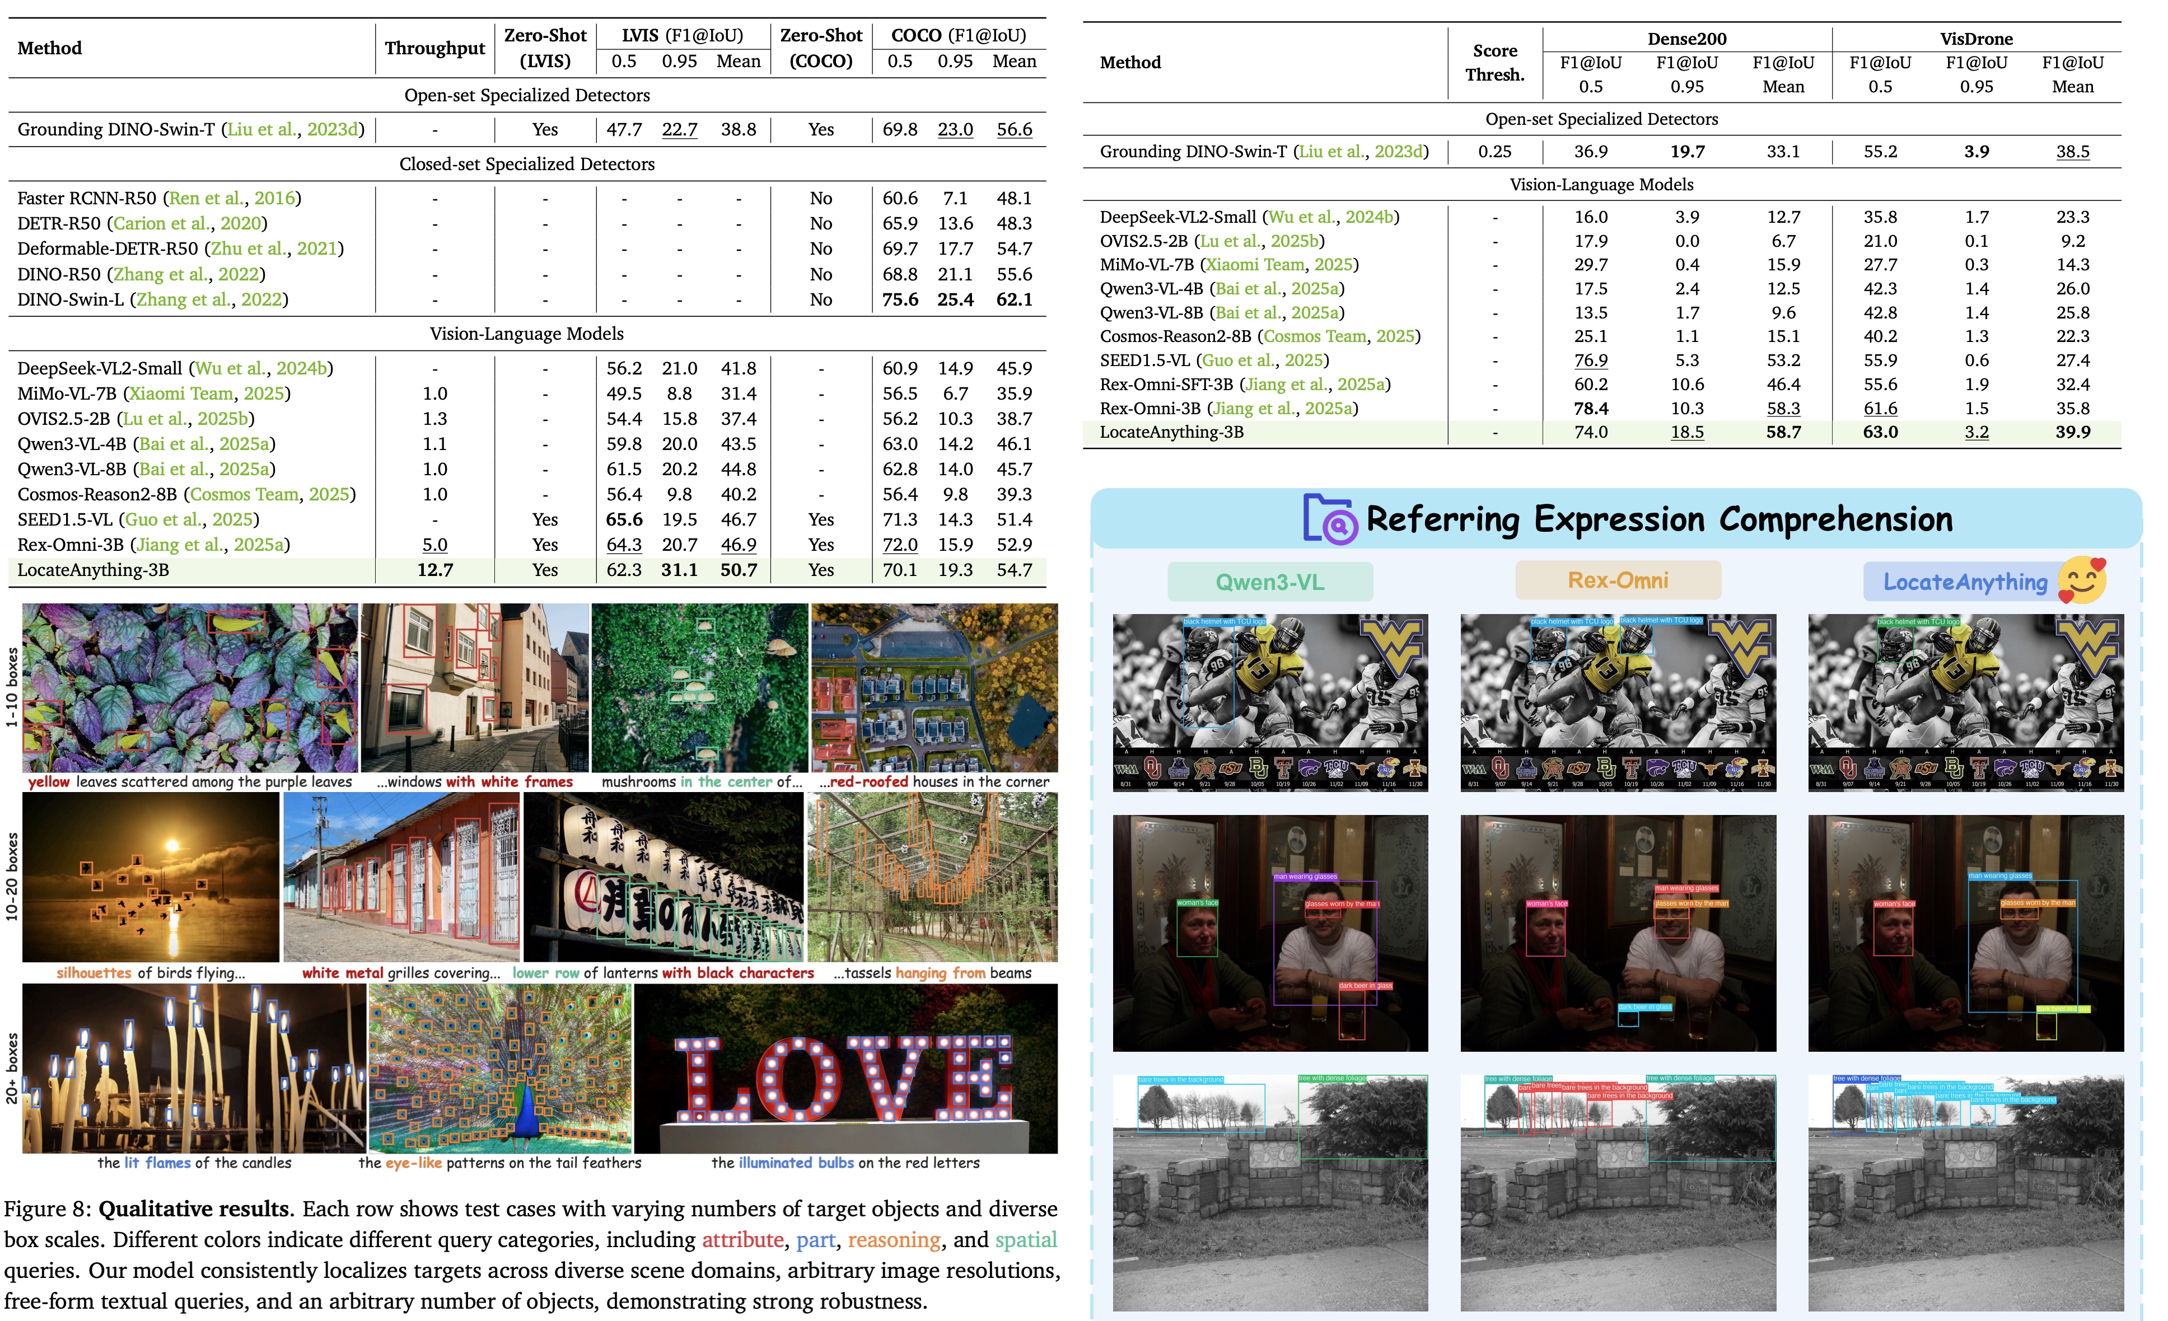Click the VisDrone header in the right table
This screenshot has height=1321, width=2168.
pos(1976,39)
